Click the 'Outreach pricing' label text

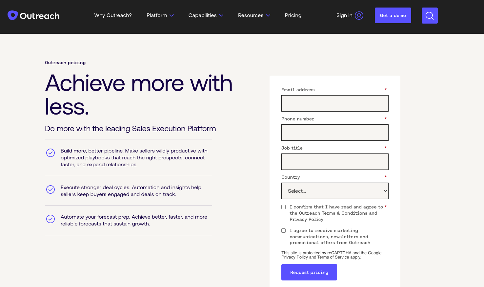[x=65, y=63]
